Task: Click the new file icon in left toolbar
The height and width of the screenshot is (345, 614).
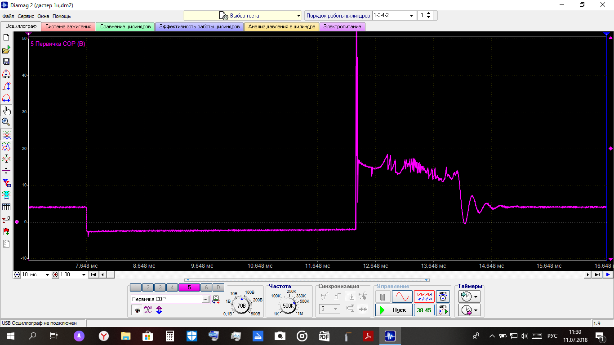Action: point(6,37)
